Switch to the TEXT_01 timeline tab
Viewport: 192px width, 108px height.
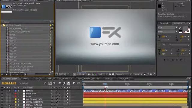coord(38,79)
